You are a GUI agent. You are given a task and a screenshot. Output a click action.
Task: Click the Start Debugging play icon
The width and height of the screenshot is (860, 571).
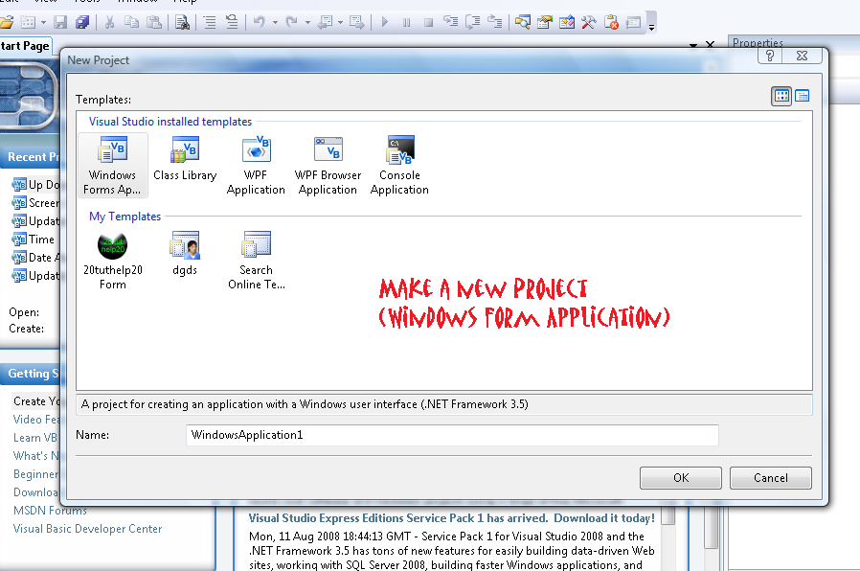(x=384, y=22)
